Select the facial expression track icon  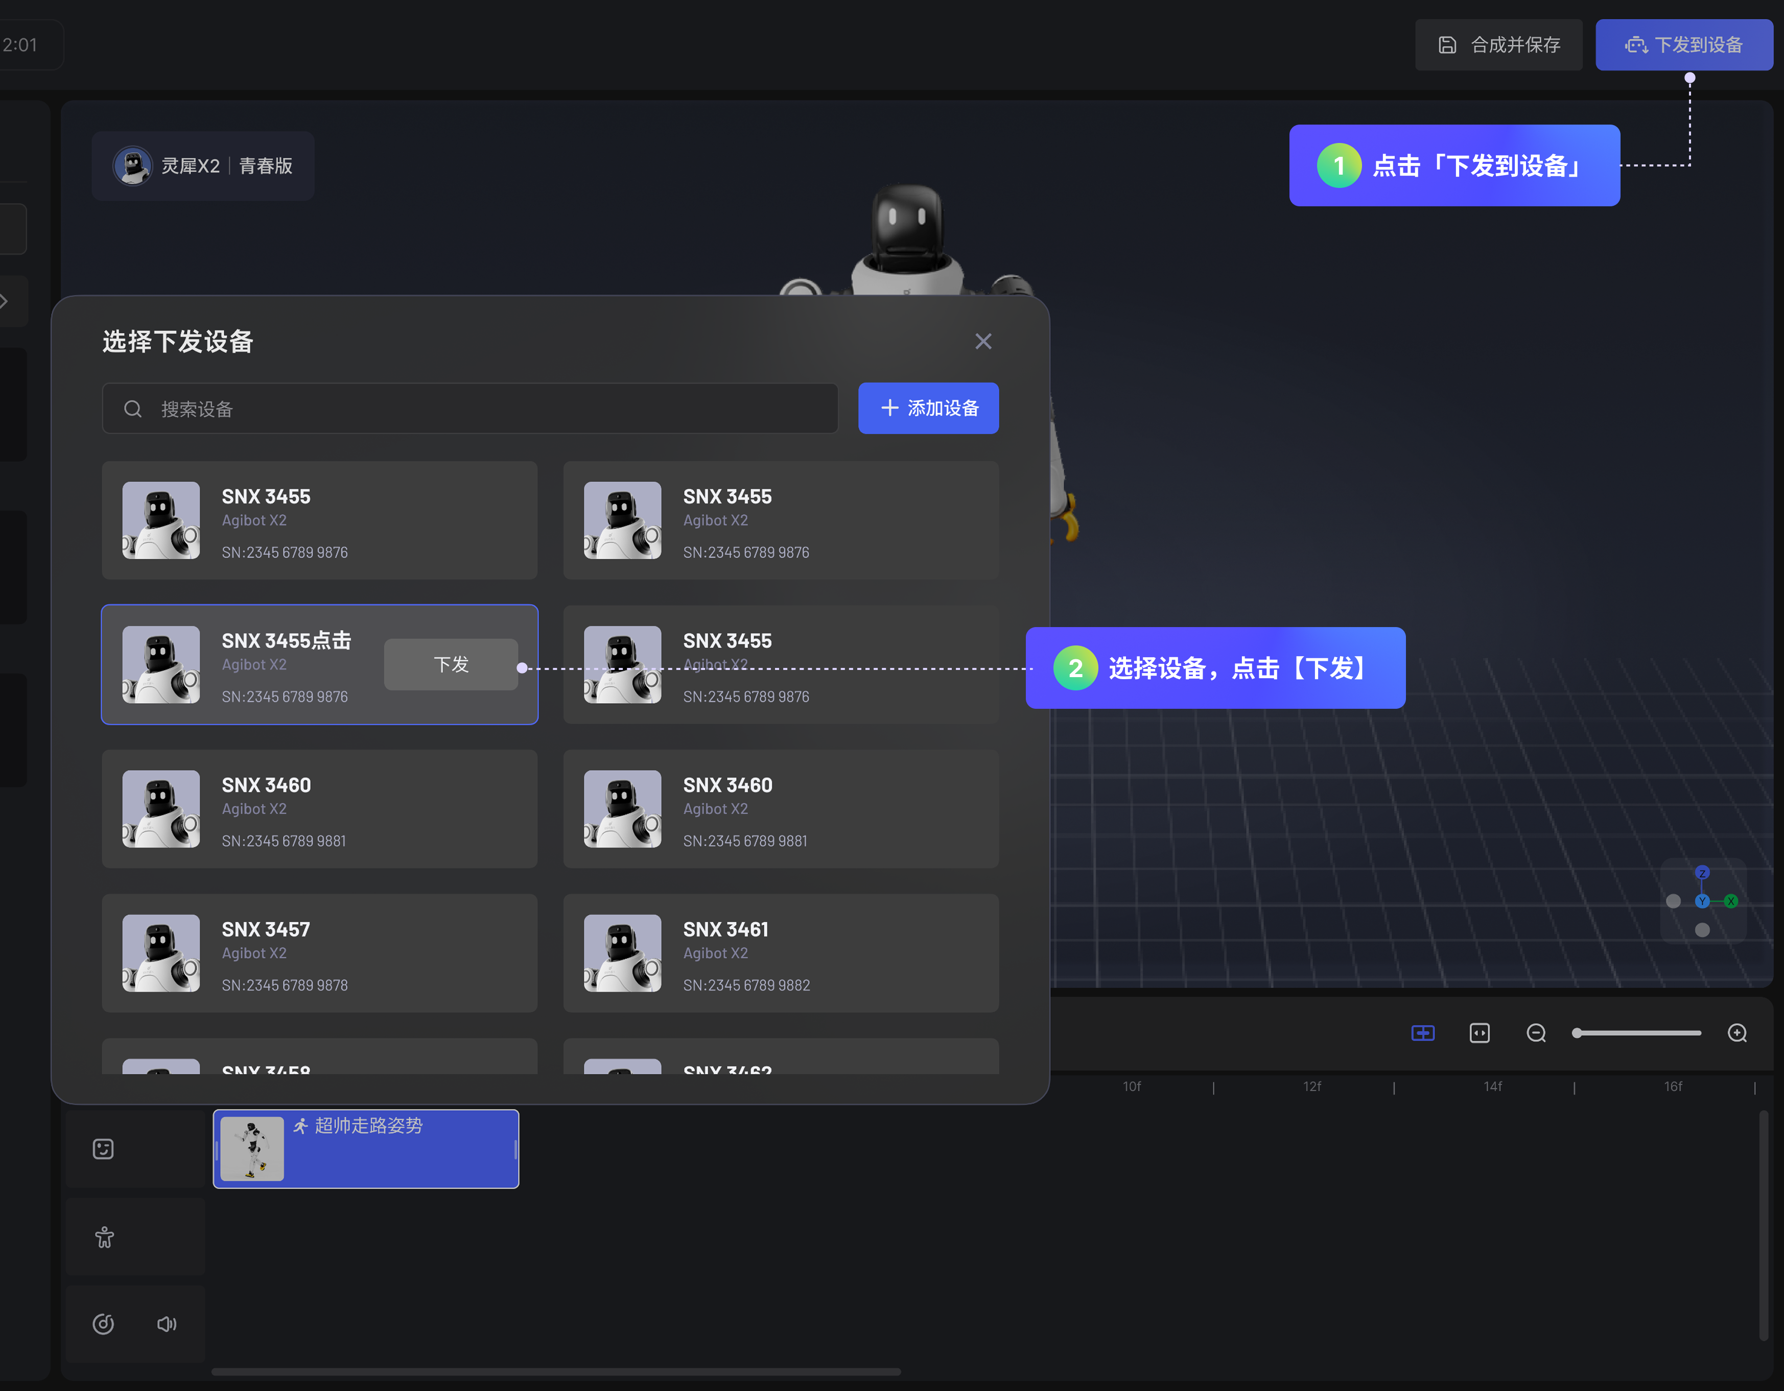click(x=103, y=1149)
